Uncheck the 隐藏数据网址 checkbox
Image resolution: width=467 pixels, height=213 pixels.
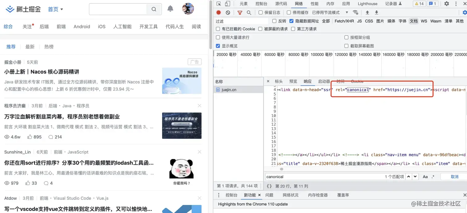(x=291, y=21)
